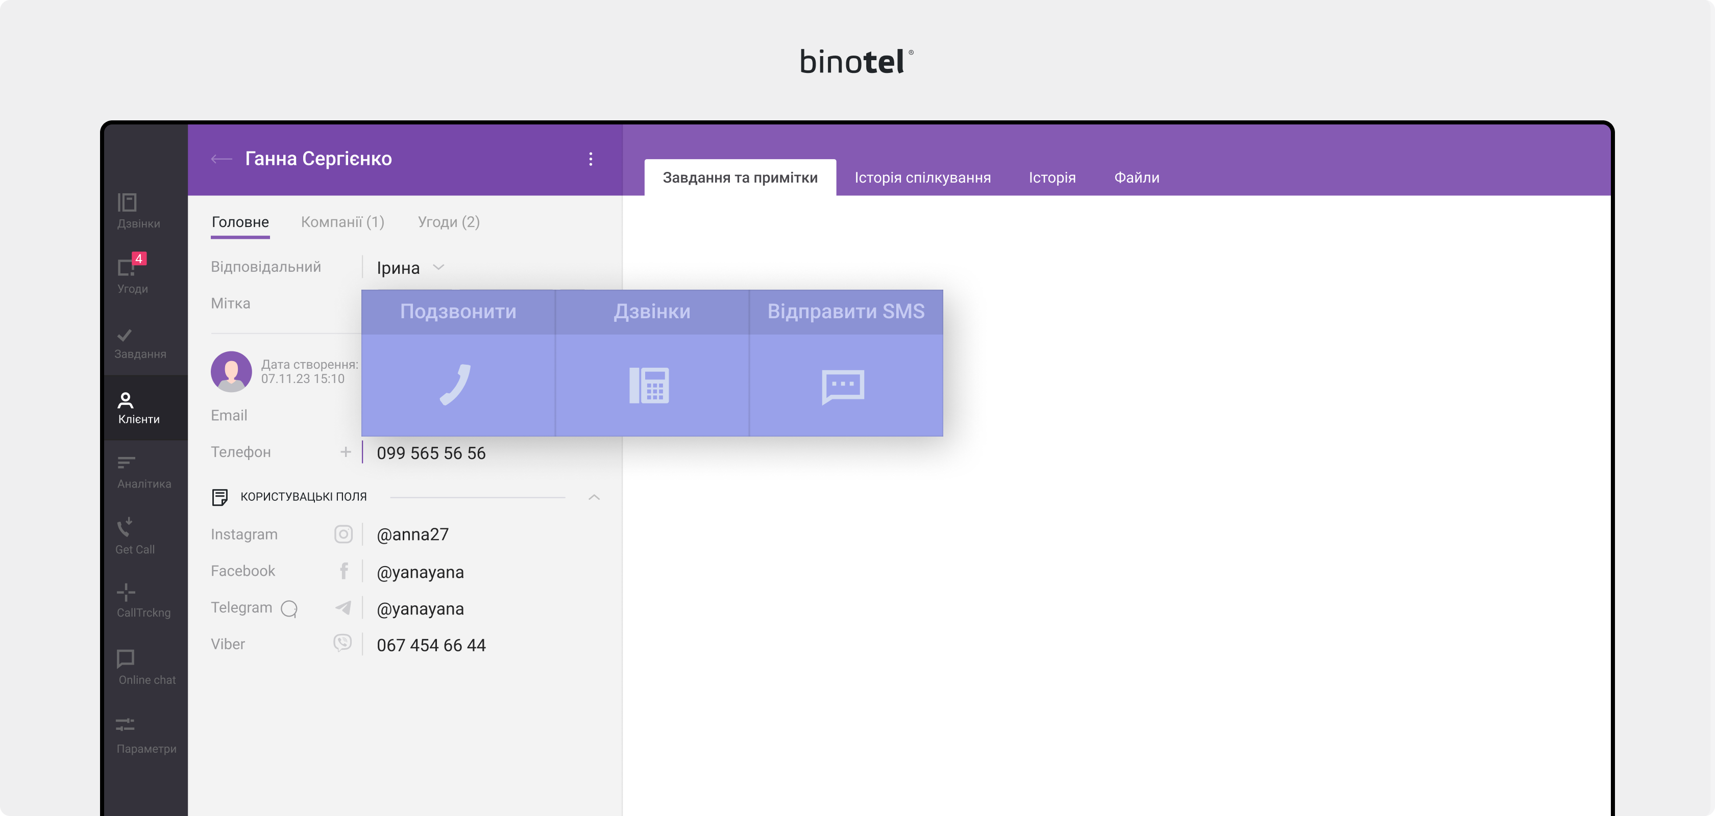Click the Facebook icon in custom fields

344,571
